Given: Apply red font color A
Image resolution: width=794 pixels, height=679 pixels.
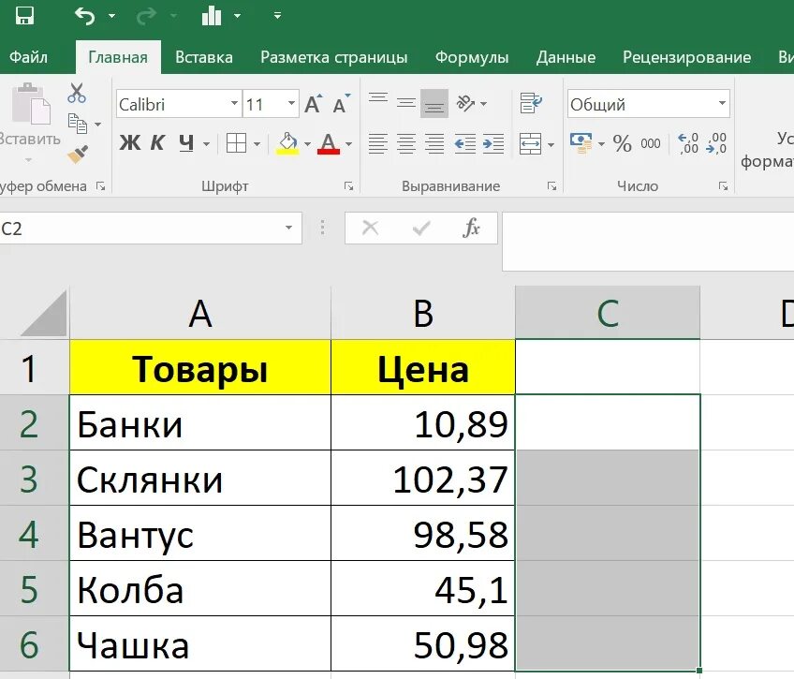Looking at the screenshot, I should click(329, 143).
